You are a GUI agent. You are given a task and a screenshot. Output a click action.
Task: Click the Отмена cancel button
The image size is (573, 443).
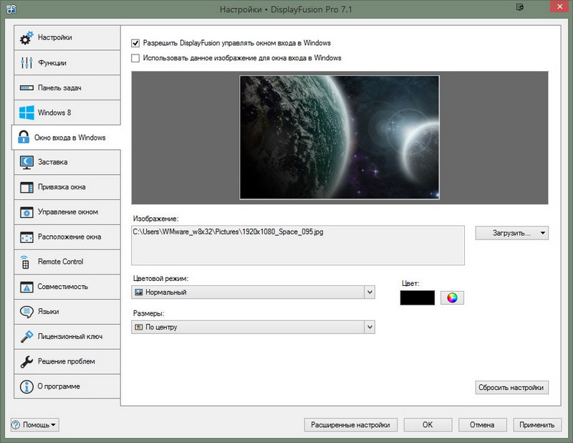point(482,424)
